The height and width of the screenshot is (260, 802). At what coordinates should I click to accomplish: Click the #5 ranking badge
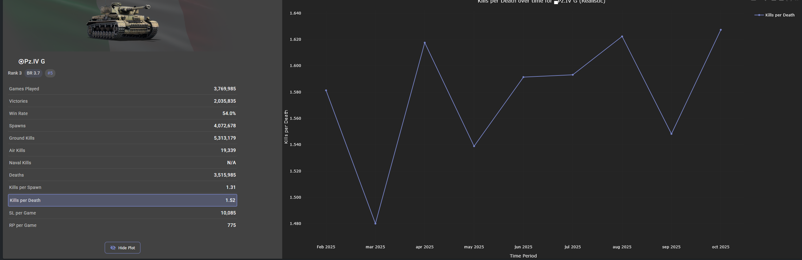[50, 73]
